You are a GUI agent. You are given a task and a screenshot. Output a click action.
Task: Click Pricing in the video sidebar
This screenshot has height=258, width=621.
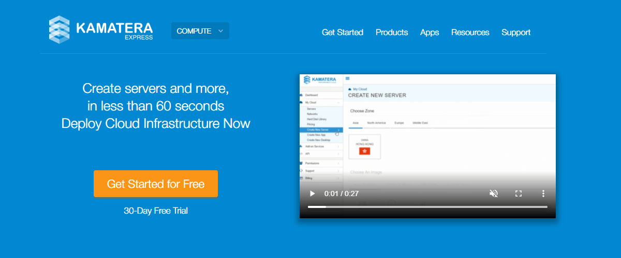pyautogui.click(x=311, y=124)
